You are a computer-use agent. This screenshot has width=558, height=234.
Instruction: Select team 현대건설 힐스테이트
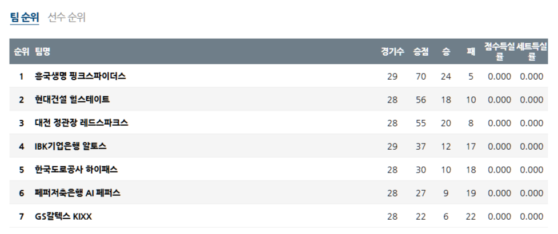(x=72, y=100)
